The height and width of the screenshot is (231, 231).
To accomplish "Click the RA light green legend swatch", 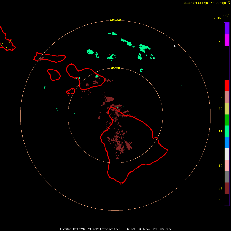I will [x=227, y=131].
